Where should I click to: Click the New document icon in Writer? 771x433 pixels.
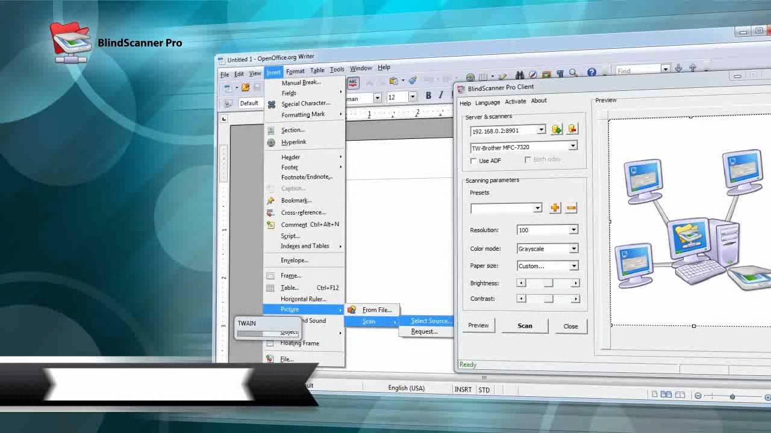pos(227,88)
